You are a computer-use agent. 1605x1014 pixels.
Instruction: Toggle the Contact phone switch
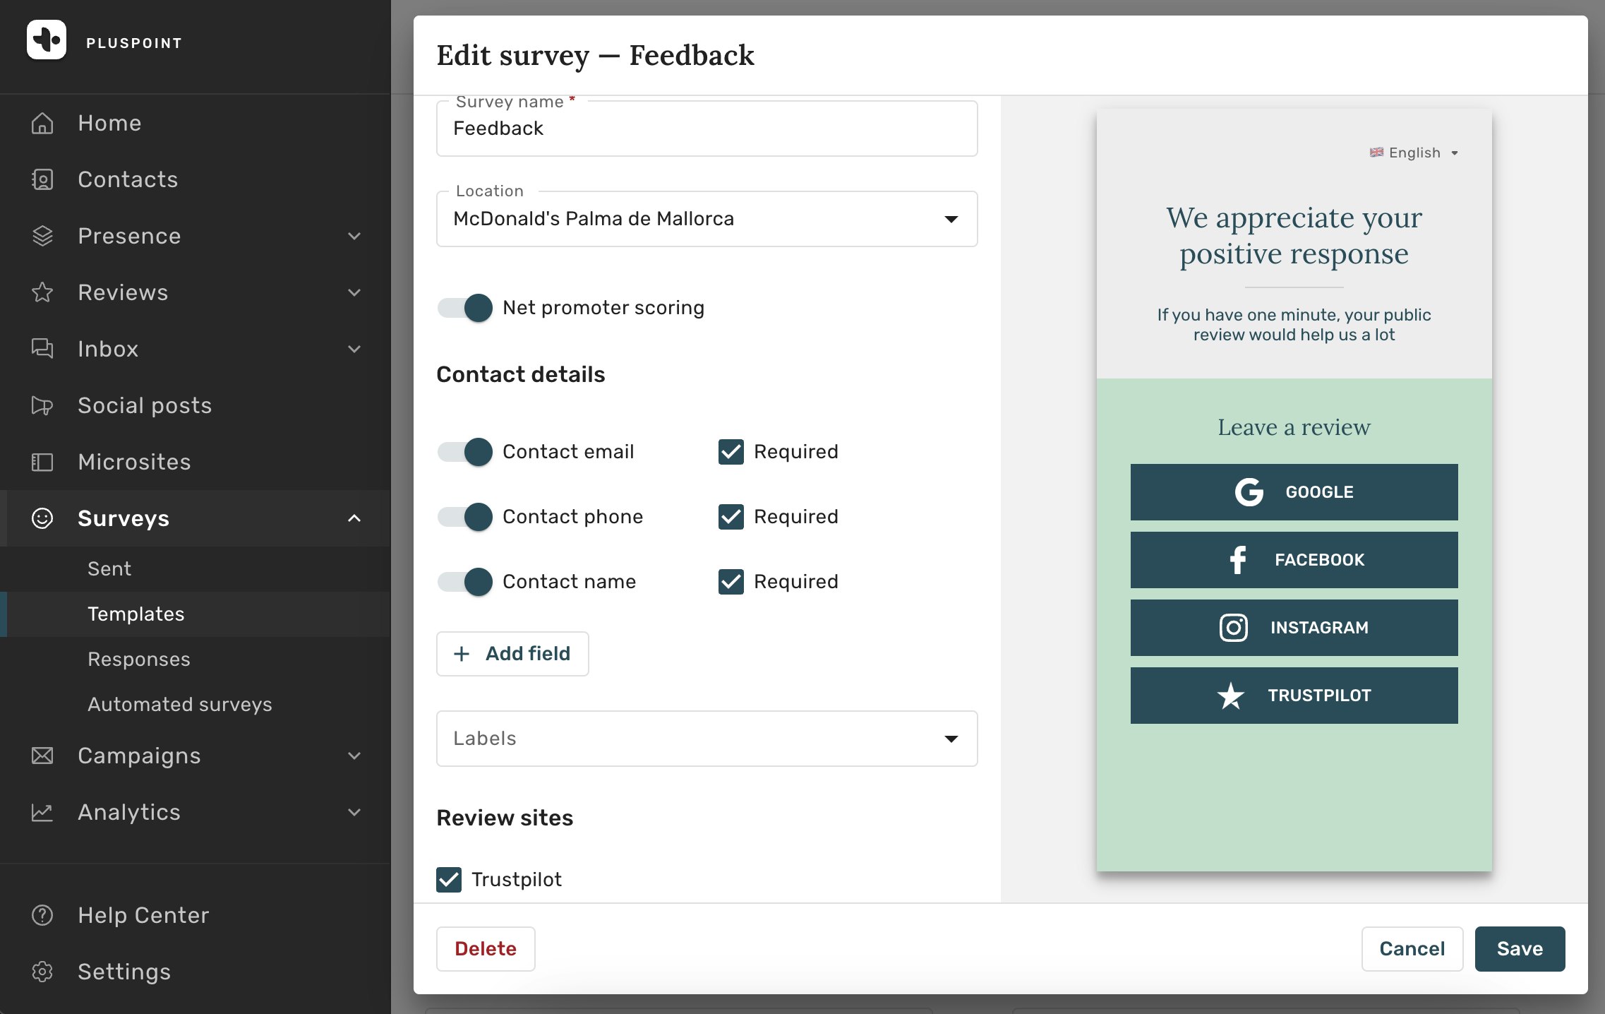coord(465,517)
